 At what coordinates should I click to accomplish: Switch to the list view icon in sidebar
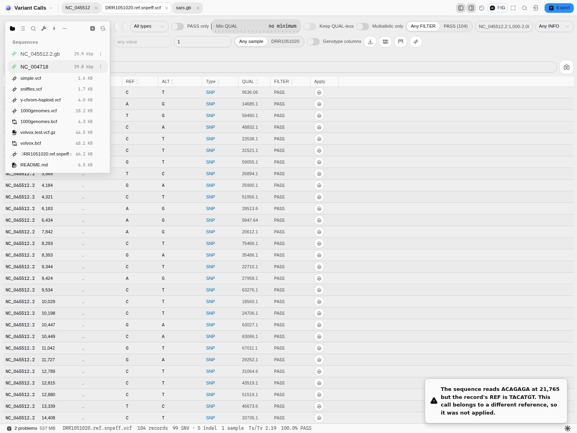pyautogui.click(x=23, y=28)
